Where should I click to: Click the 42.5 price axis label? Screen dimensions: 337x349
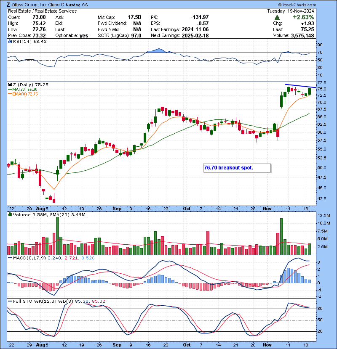point(321,198)
